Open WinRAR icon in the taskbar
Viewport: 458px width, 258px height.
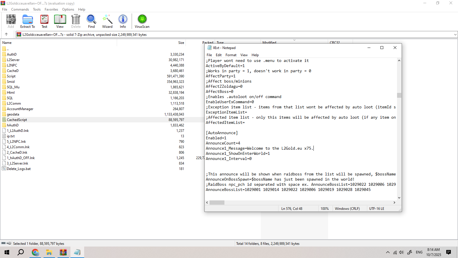click(63, 252)
